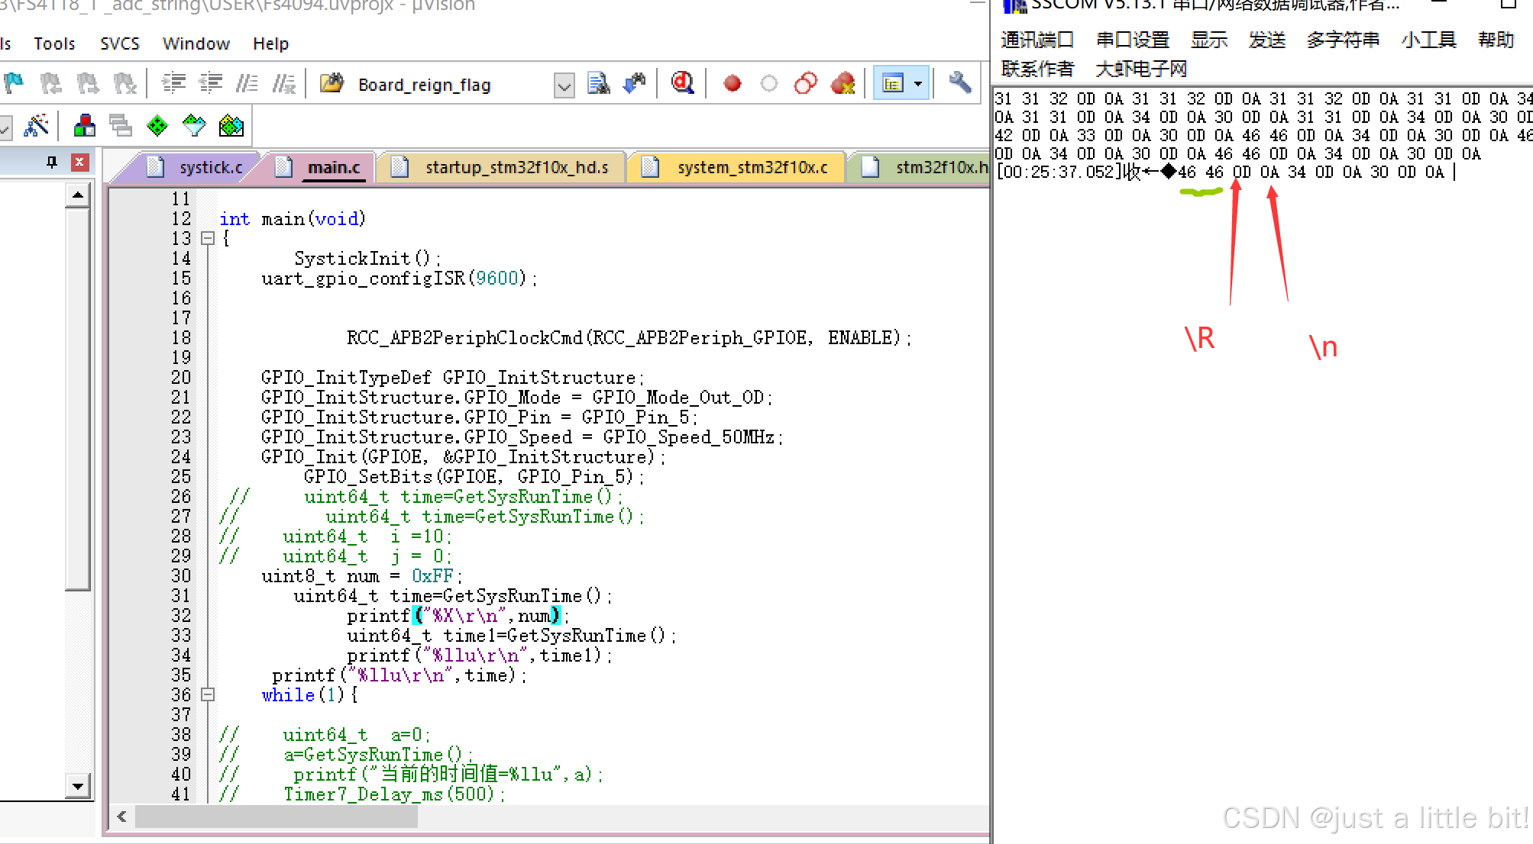Open configuration wrench icon

pos(959,82)
